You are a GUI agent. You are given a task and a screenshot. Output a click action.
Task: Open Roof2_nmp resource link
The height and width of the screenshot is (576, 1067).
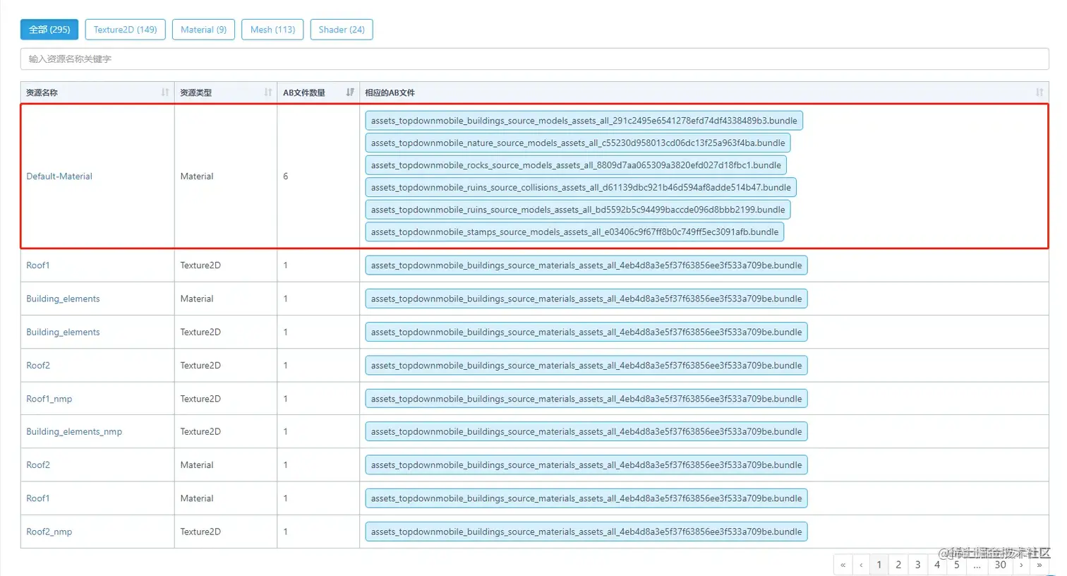49,532
